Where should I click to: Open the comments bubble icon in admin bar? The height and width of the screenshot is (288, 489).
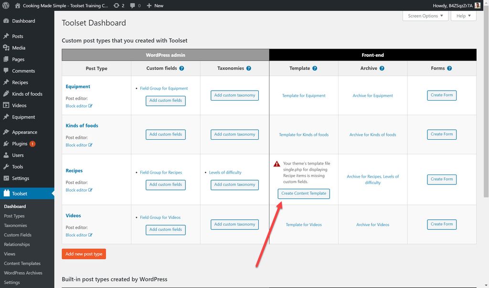[133, 6]
